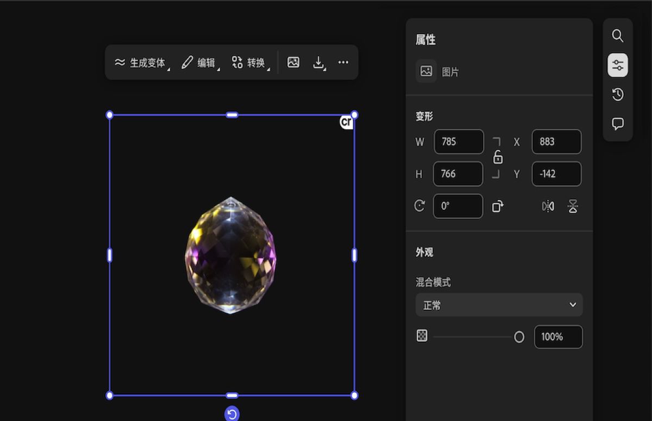Click the image icon in the floating toolbar

click(293, 62)
